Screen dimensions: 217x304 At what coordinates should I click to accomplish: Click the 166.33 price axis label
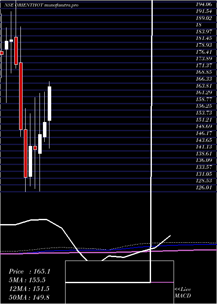[204, 79]
